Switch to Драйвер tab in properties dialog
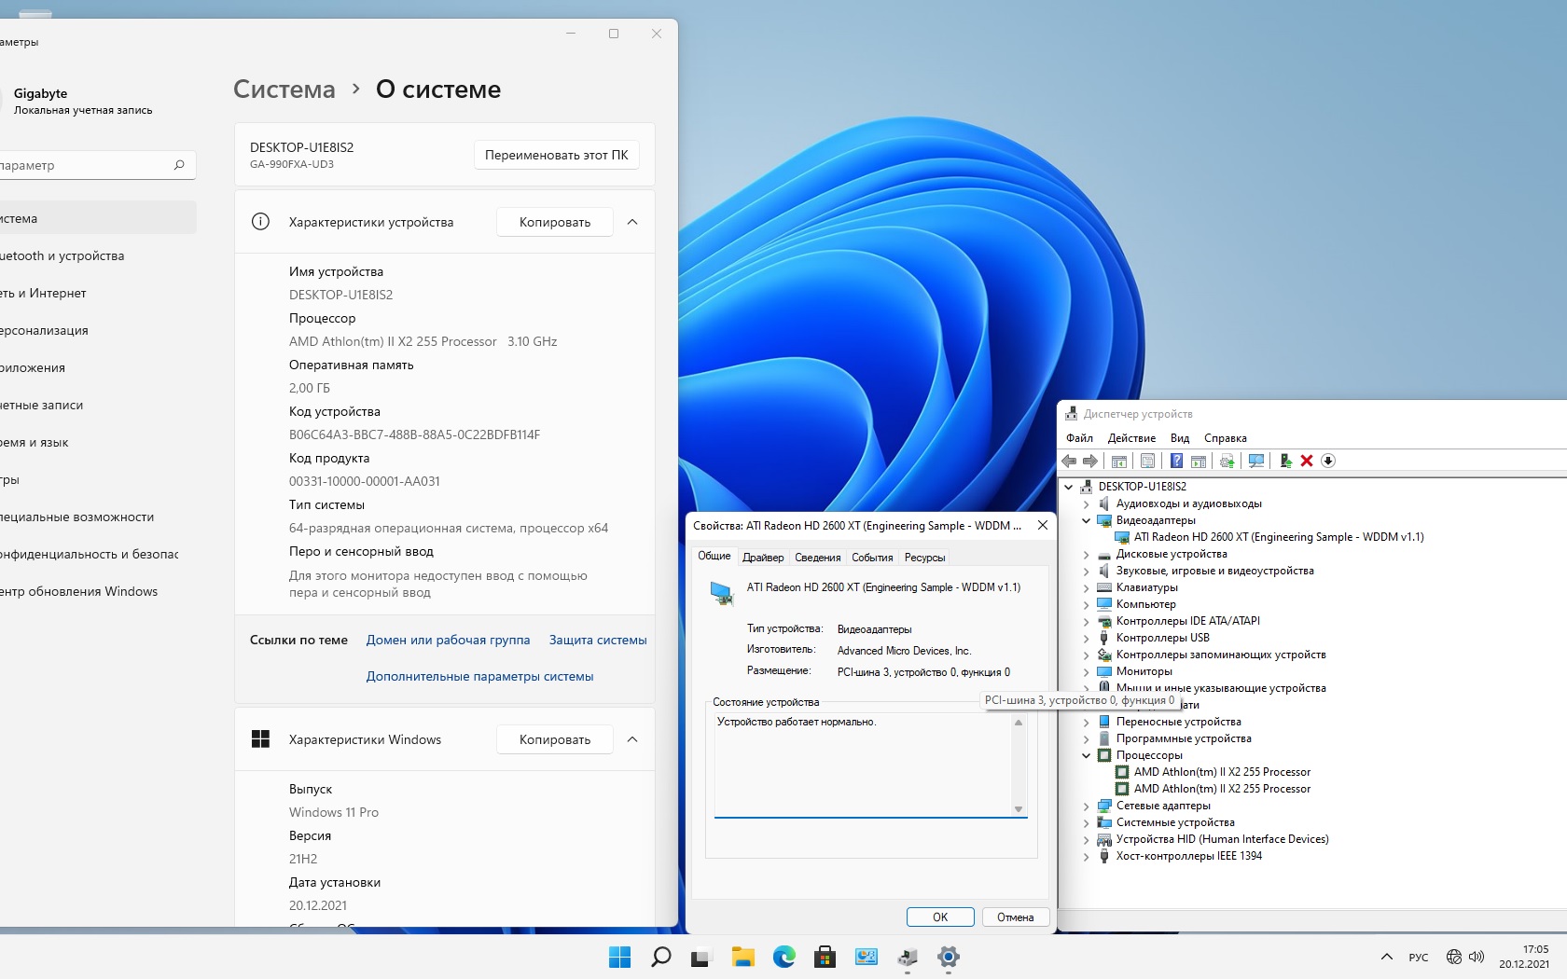This screenshot has width=1567, height=979. pyautogui.click(x=763, y=558)
